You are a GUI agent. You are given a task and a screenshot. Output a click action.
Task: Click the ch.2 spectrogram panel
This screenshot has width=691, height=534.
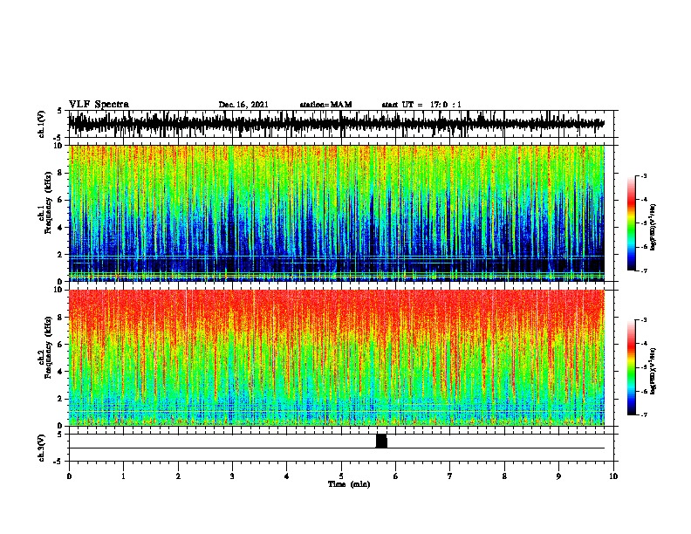337,358
